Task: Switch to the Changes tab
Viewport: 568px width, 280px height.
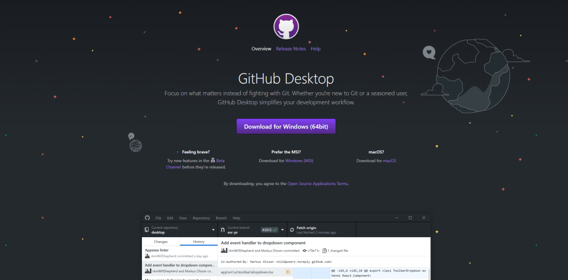Action: [161, 242]
